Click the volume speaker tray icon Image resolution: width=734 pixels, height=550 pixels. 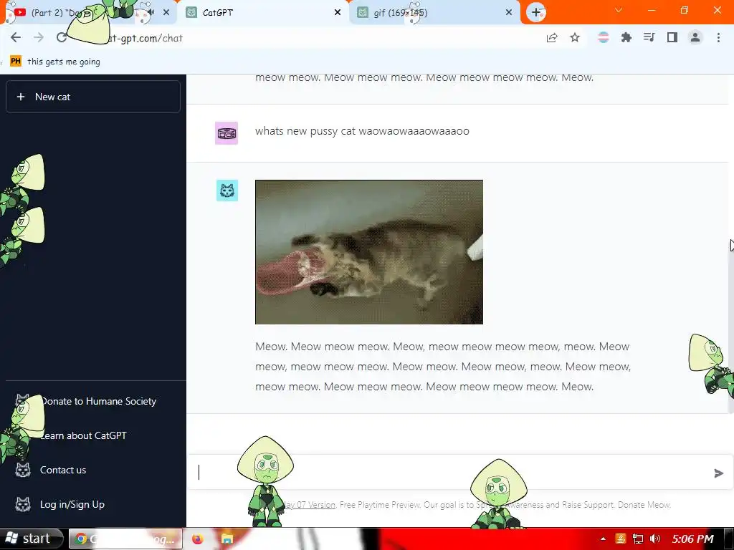[x=655, y=539]
